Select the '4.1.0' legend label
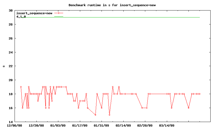The height and width of the screenshot is (129, 216). (21, 17)
